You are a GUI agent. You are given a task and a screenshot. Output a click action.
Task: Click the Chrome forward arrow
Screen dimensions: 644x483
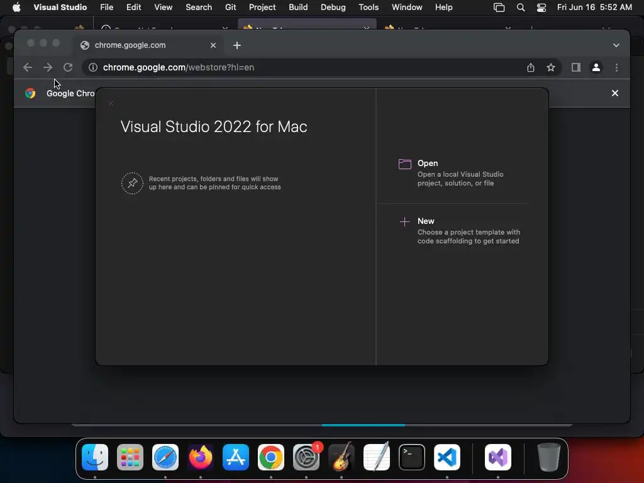click(x=48, y=67)
